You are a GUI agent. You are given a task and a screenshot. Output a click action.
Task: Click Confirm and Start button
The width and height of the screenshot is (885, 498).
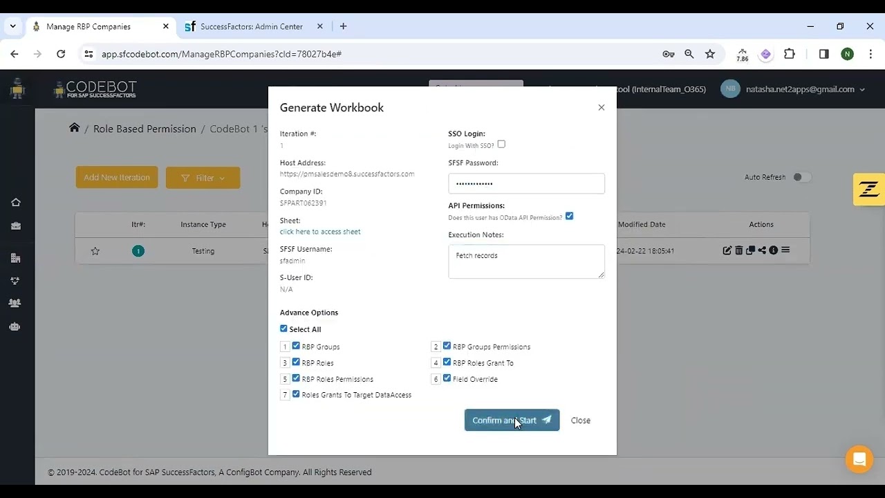(512, 420)
